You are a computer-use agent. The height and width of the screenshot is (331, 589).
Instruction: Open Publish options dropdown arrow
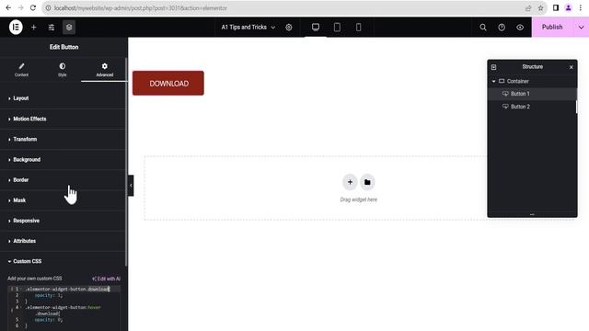pos(581,27)
